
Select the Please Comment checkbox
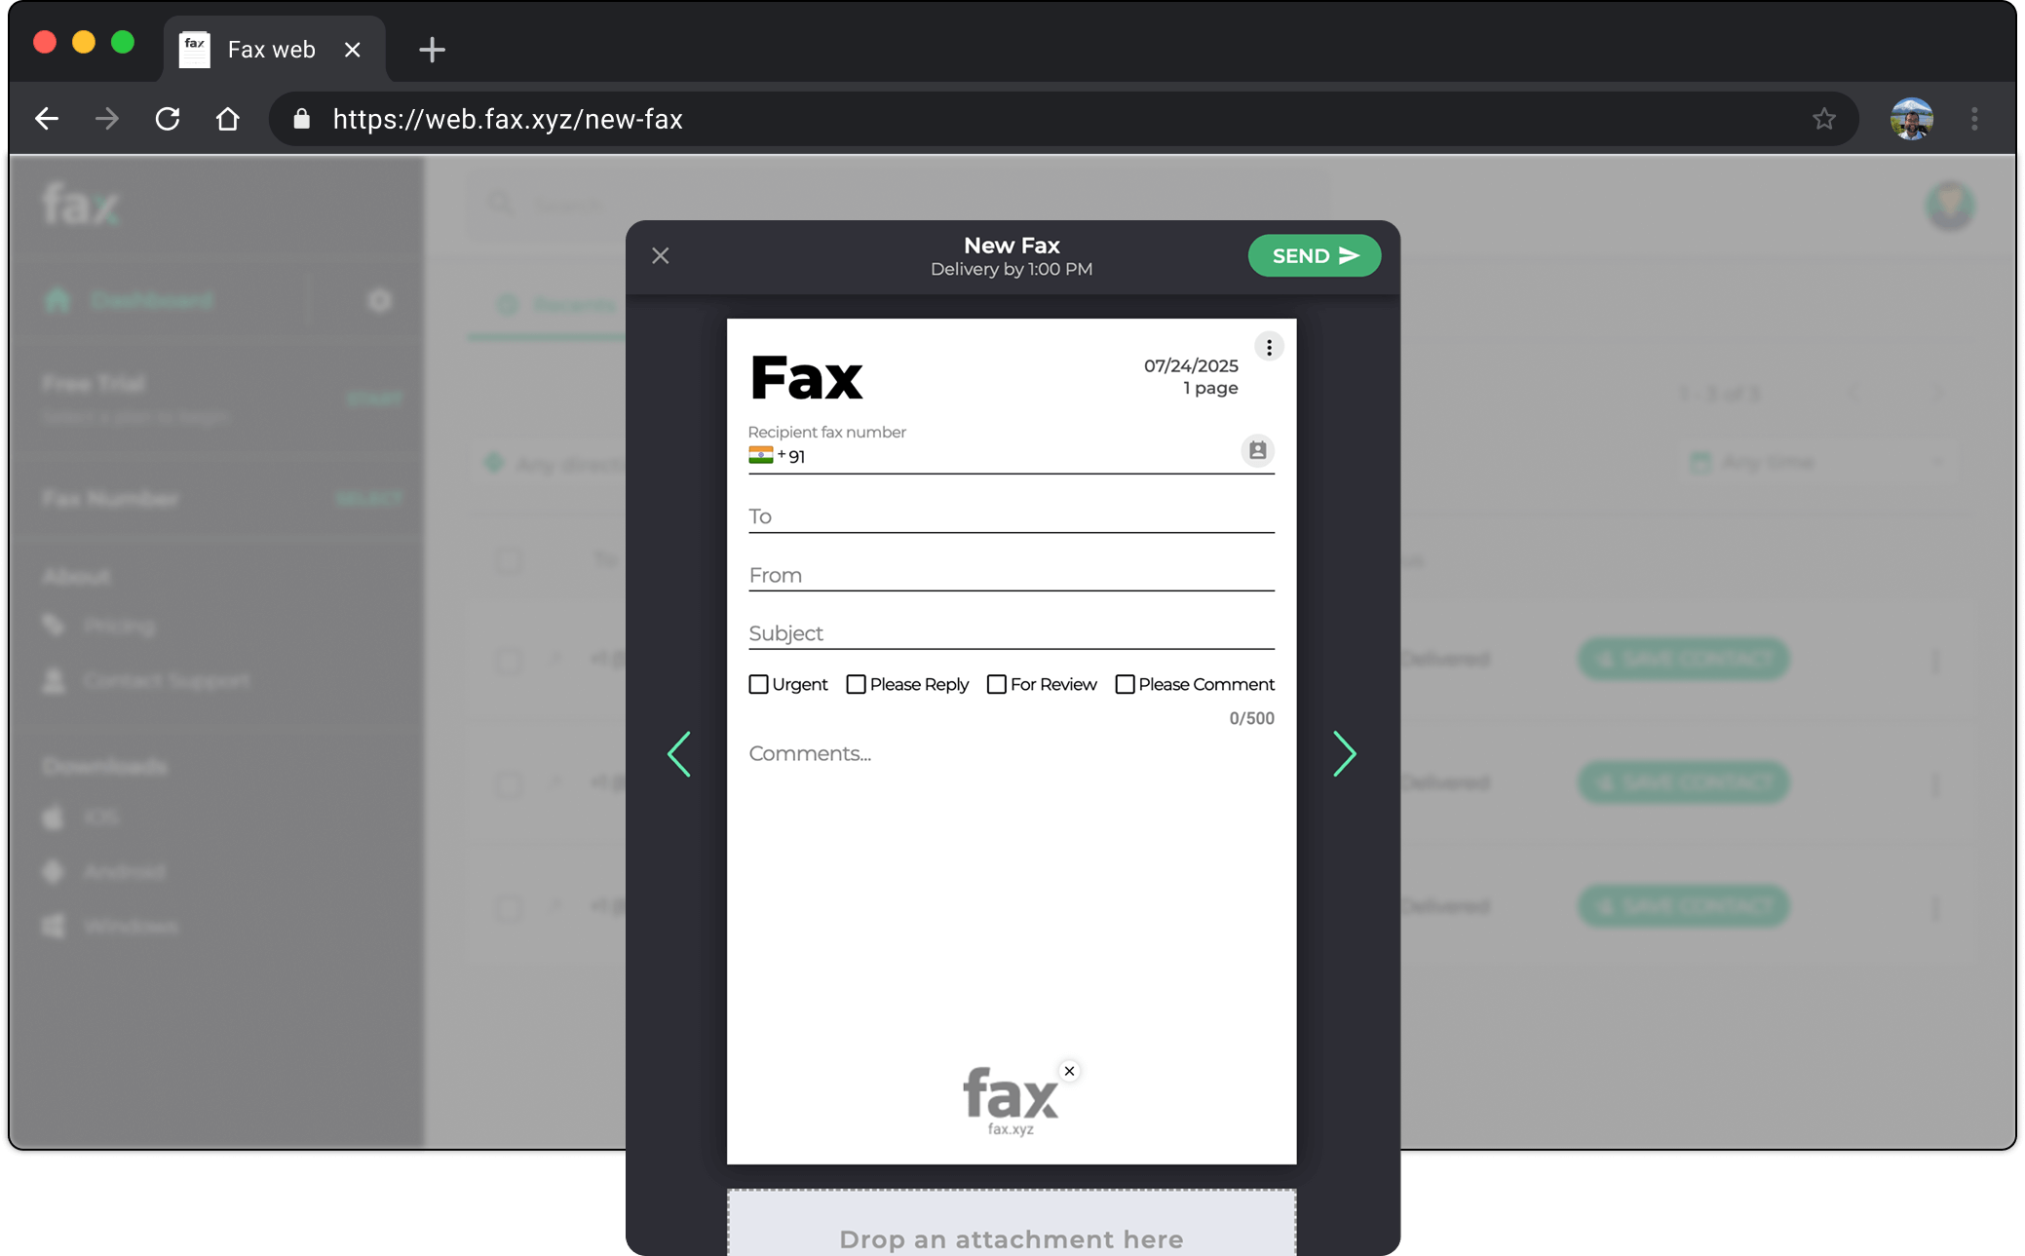(x=1125, y=684)
